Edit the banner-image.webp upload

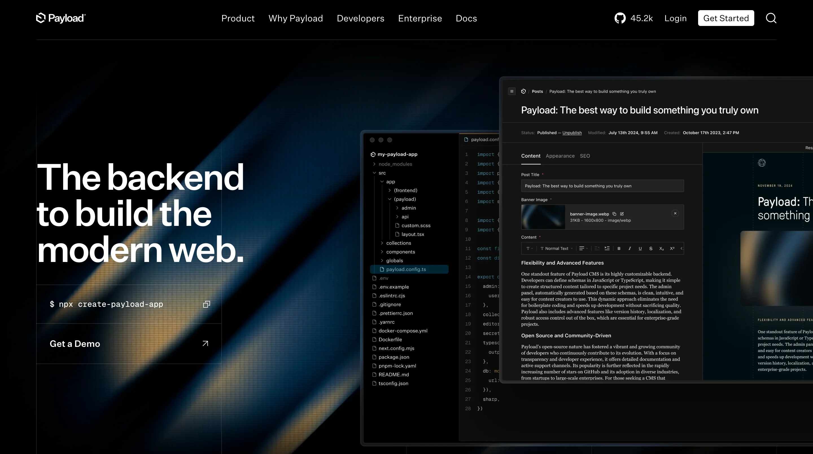(x=622, y=214)
